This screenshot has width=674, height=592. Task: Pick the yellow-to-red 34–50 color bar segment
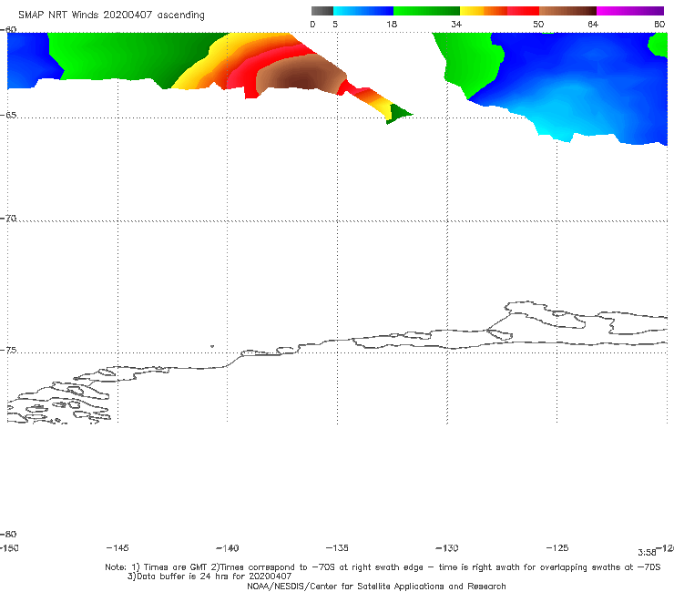click(x=499, y=11)
